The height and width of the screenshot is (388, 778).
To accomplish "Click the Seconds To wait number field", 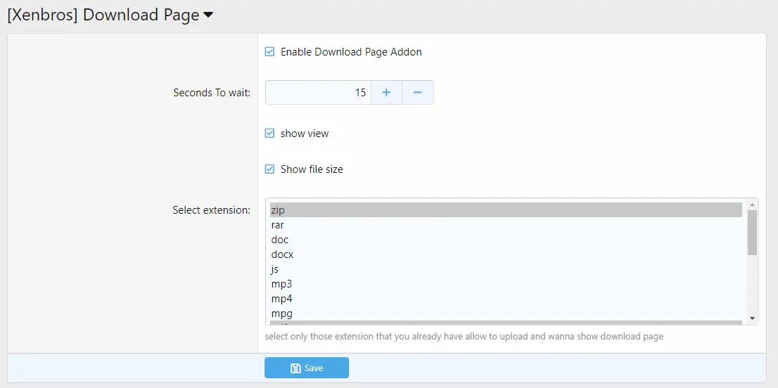I will (318, 93).
